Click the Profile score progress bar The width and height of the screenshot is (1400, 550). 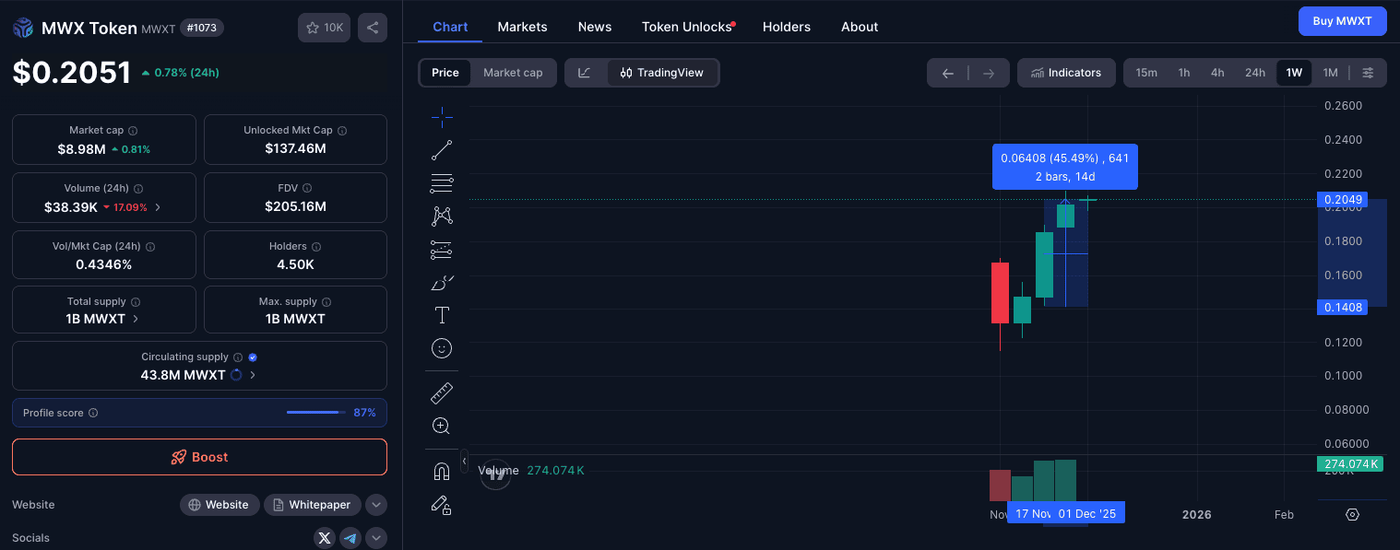[x=313, y=413]
